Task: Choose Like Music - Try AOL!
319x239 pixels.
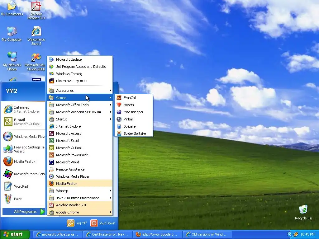Action: pyautogui.click(x=80, y=81)
